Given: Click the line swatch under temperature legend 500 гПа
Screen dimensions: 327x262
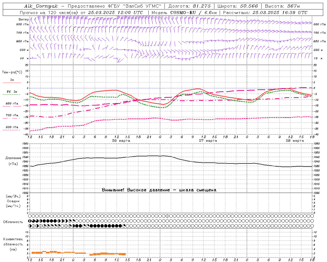Looking at the screenshot, I should pos(11,130).
